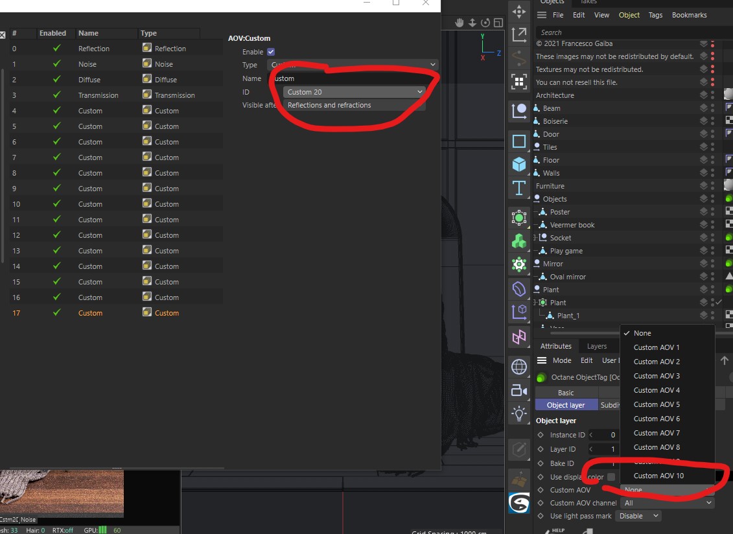Click the globe Environment icon
The height and width of the screenshot is (534, 733).
click(519, 367)
